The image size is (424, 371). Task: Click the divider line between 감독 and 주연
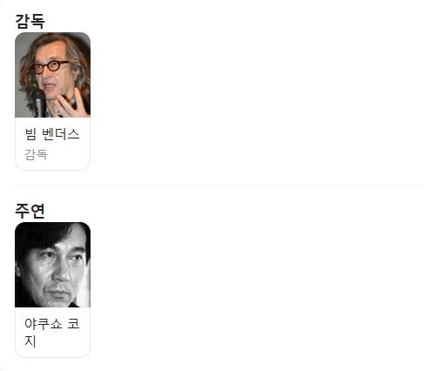pyautogui.click(x=219, y=185)
